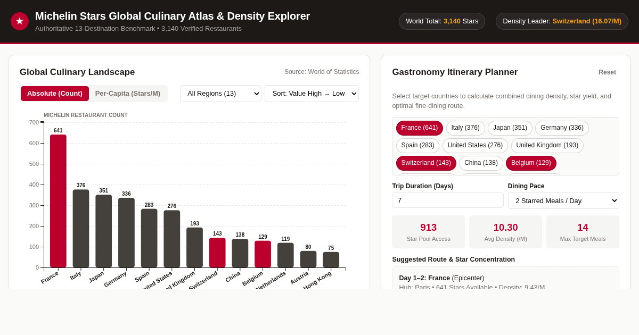Select the United States (276) chip
639x335 pixels.
point(475,146)
